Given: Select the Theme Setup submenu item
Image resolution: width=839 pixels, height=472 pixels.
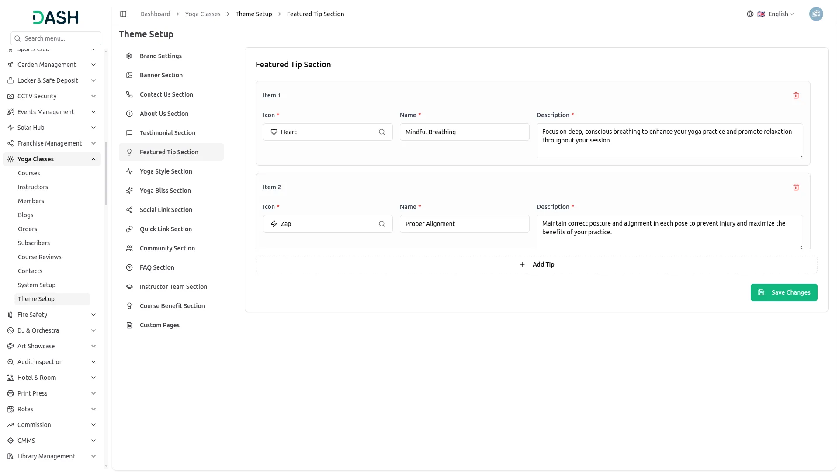Looking at the screenshot, I should [52, 299].
